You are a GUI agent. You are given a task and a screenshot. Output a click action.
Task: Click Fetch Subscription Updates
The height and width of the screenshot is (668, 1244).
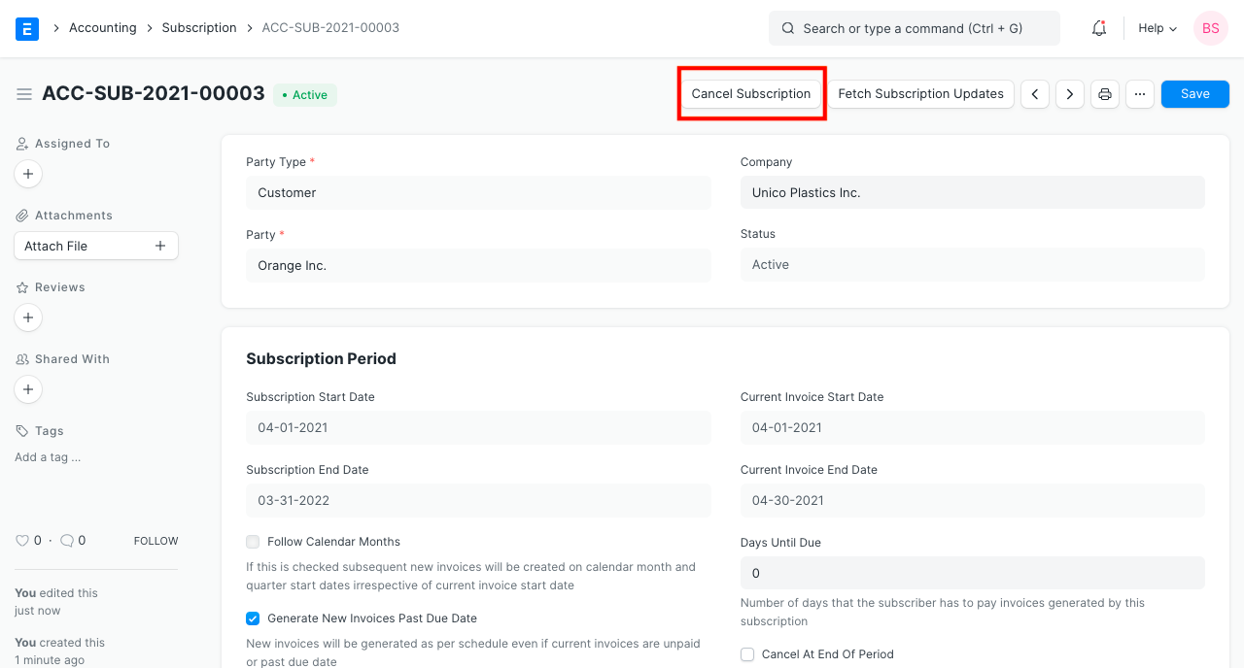point(920,93)
